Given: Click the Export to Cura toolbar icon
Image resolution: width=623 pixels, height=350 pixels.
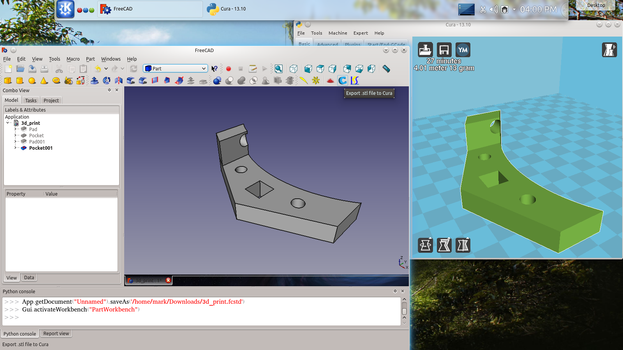Looking at the screenshot, I should (x=343, y=80).
